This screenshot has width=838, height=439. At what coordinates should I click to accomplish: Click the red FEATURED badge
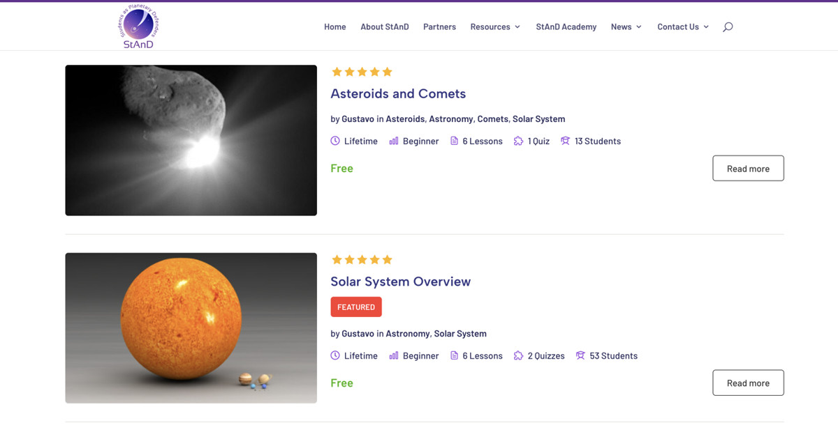[356, 307]
